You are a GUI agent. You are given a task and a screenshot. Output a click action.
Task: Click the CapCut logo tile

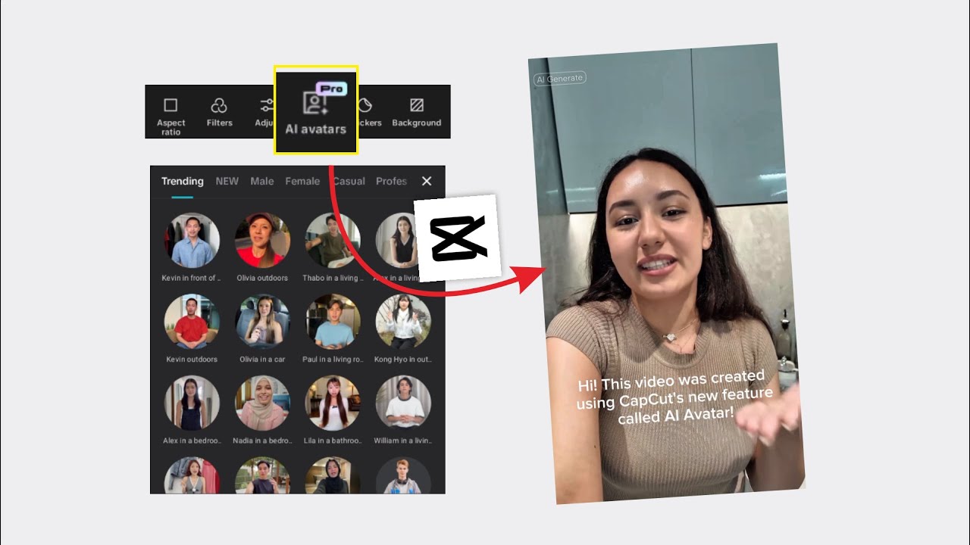click(x=458, y=238)
